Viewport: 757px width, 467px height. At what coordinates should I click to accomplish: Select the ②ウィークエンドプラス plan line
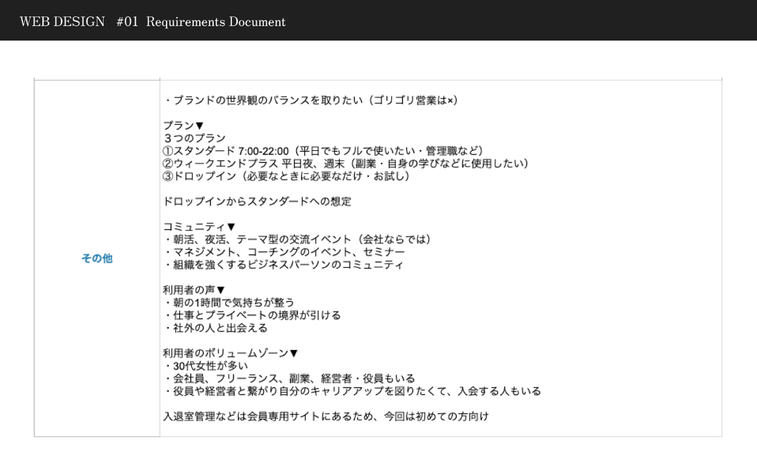coord(346,164)
